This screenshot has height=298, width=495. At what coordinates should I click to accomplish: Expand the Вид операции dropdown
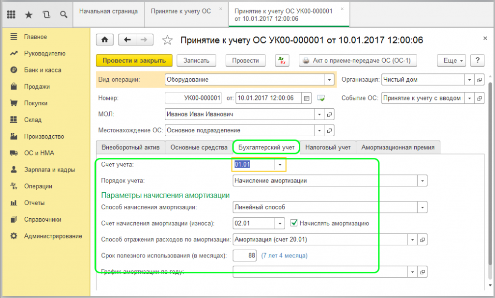[x=329, y=80]
